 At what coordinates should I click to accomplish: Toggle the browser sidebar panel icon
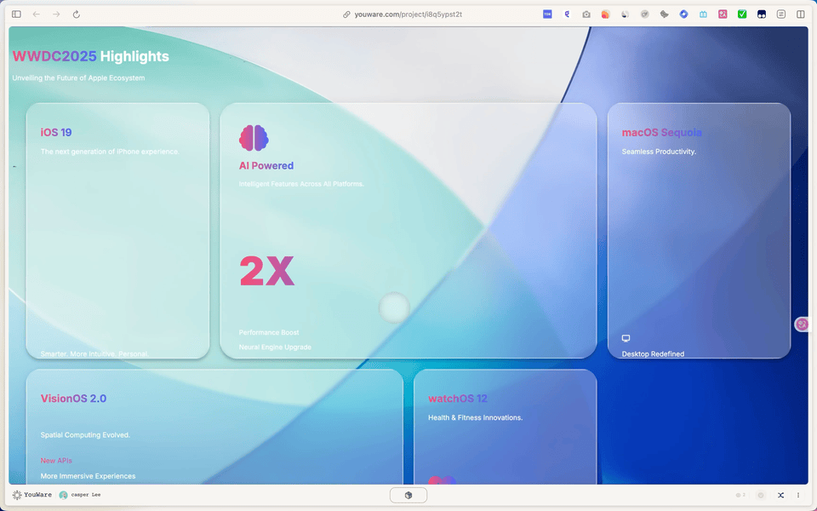tap(17, 14)
